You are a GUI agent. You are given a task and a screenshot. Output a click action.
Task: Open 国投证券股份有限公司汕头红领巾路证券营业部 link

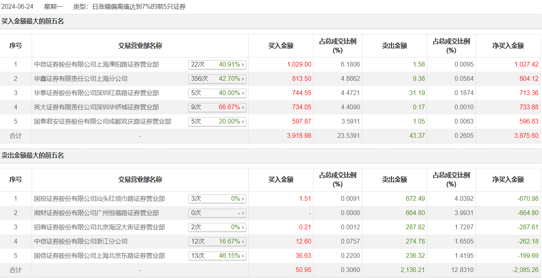tap(100, 199)
